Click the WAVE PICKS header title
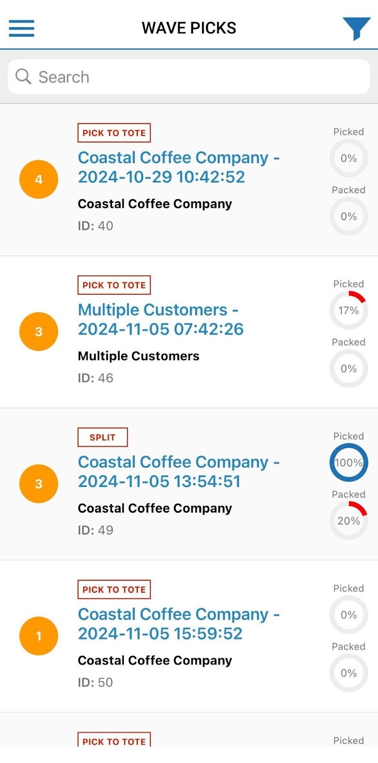The image size is (378, 763). [x=189, y=28]
